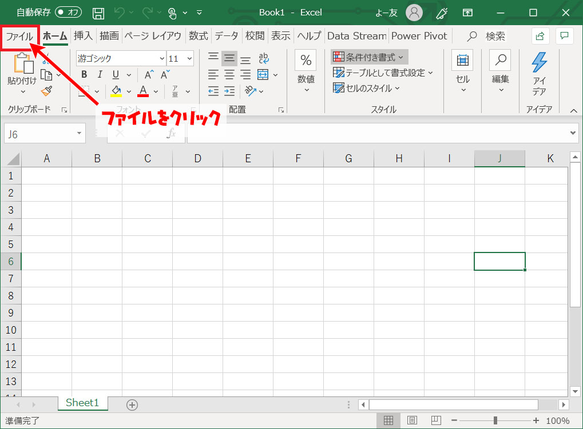Open the font name dropdown 游ゴシック
Viewport: 583px width, 429px height.
[162, 58]
